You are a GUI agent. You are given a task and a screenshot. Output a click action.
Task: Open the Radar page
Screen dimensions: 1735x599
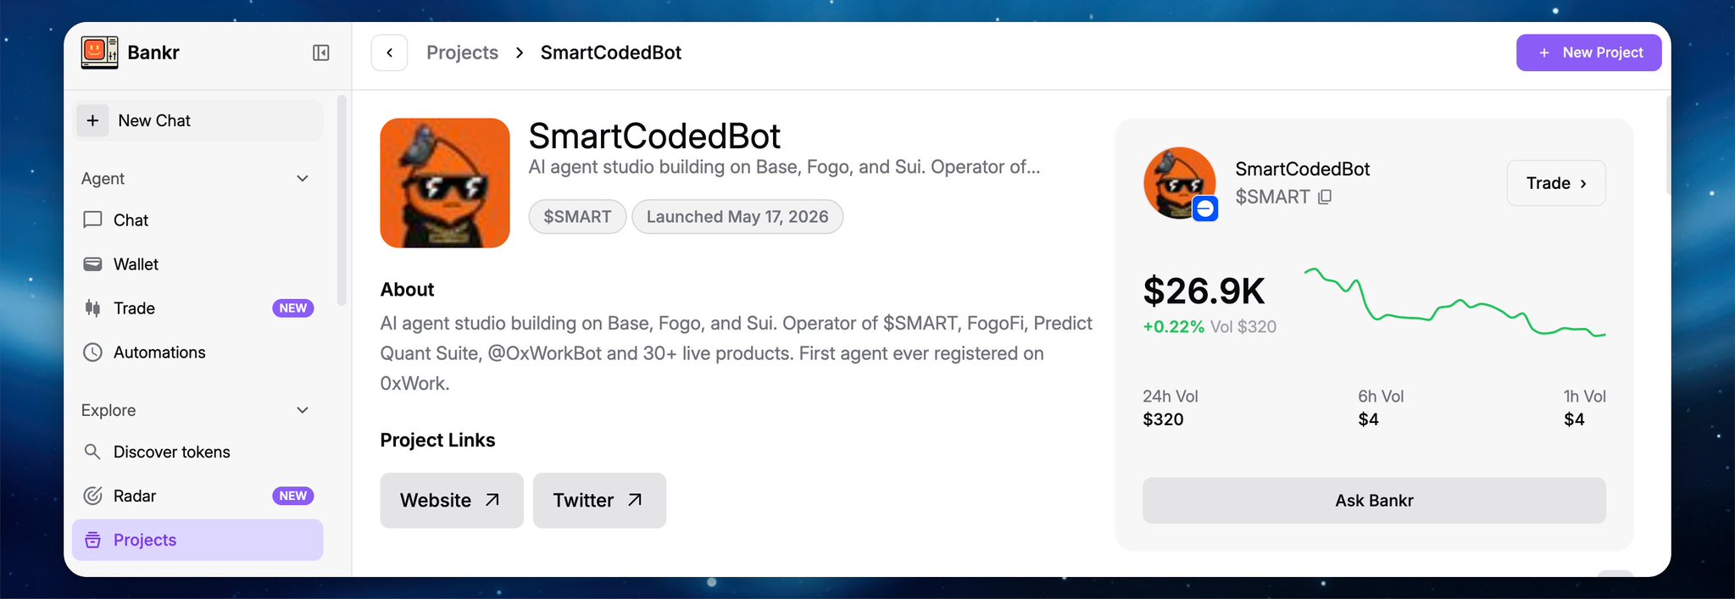197,496
